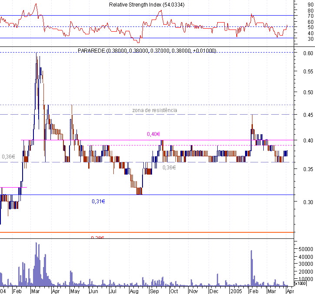
Task: Click the PARAREDE price header text
Action: click(x=147, y=51)
